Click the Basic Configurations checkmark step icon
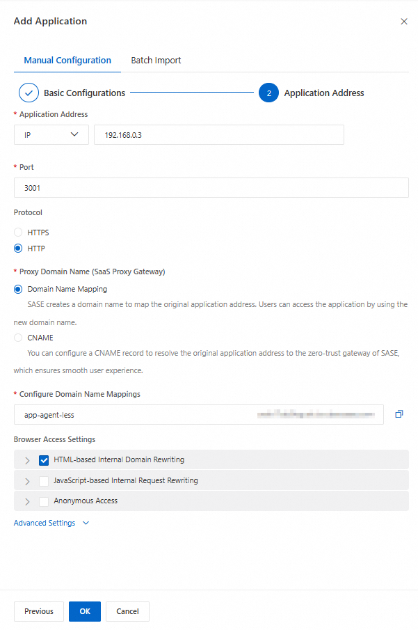The image size is (418, 630). pos(29,93)
